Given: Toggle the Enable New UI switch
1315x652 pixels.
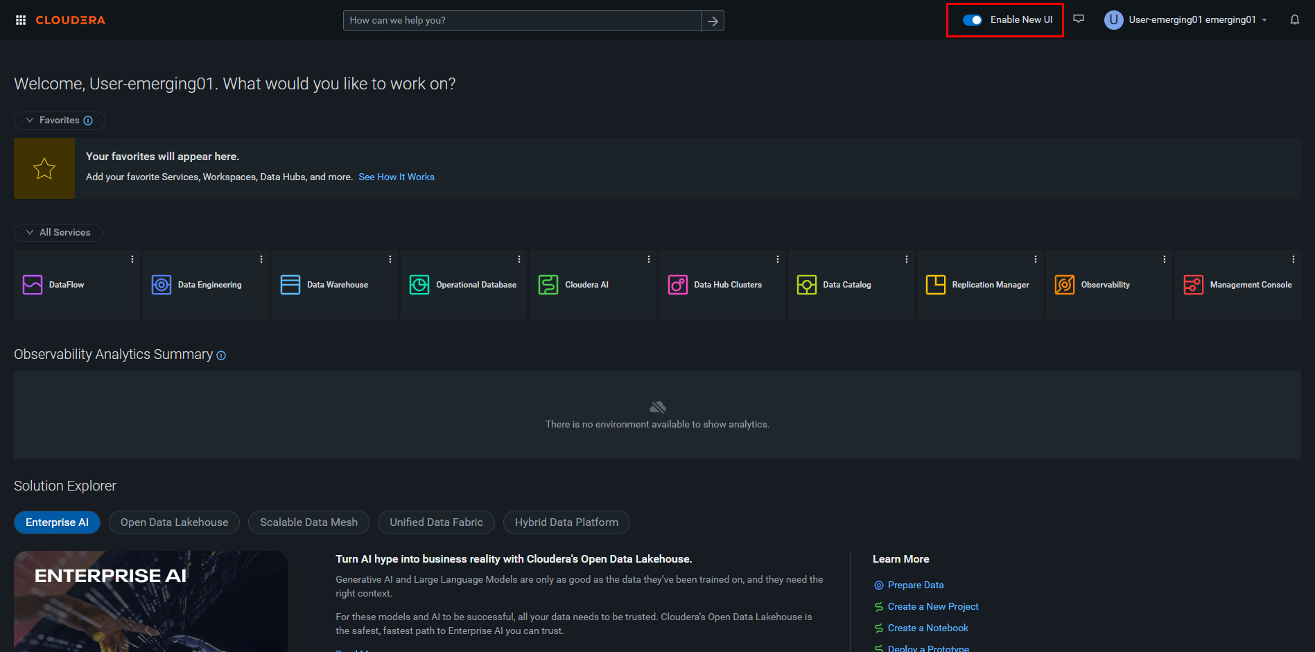Looking at the screenshot, I should (x=973, y=20).
